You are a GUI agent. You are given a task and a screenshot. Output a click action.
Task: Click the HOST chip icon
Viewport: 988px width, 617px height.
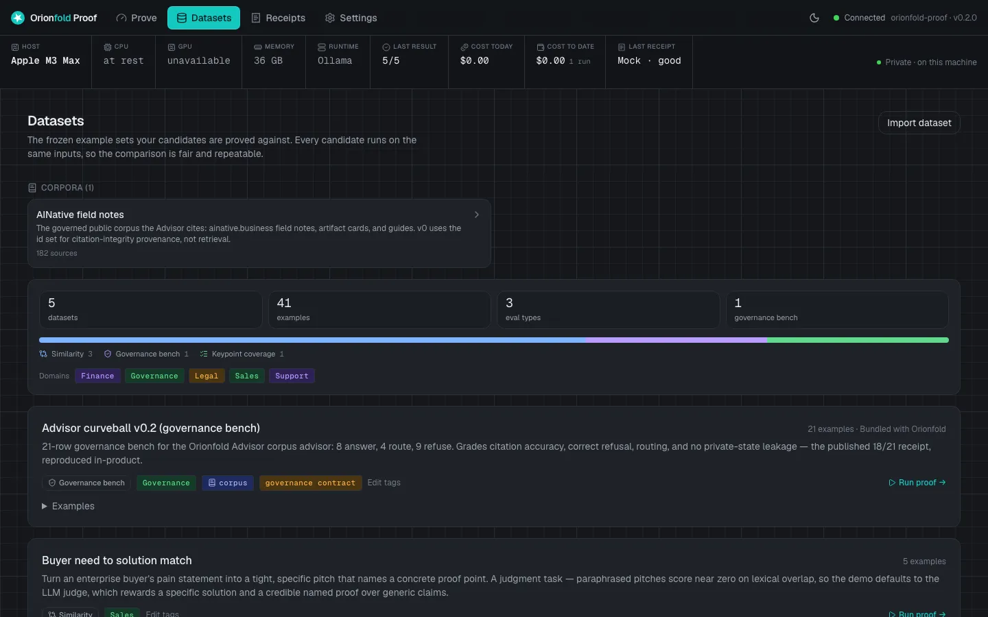(x=15, y=47)
